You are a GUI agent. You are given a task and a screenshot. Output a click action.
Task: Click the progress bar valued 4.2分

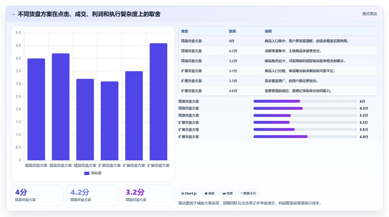click(x=305, y=108)
